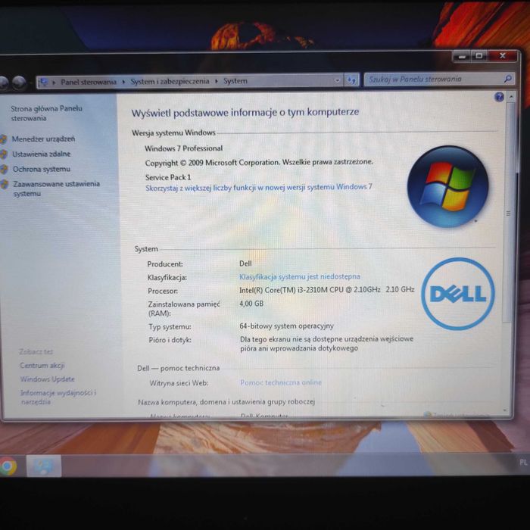Image resolution: width=530 pixels, height=530 pixels.
Task: Go to Panel sterowania breadcrumb
Action: 89,82
